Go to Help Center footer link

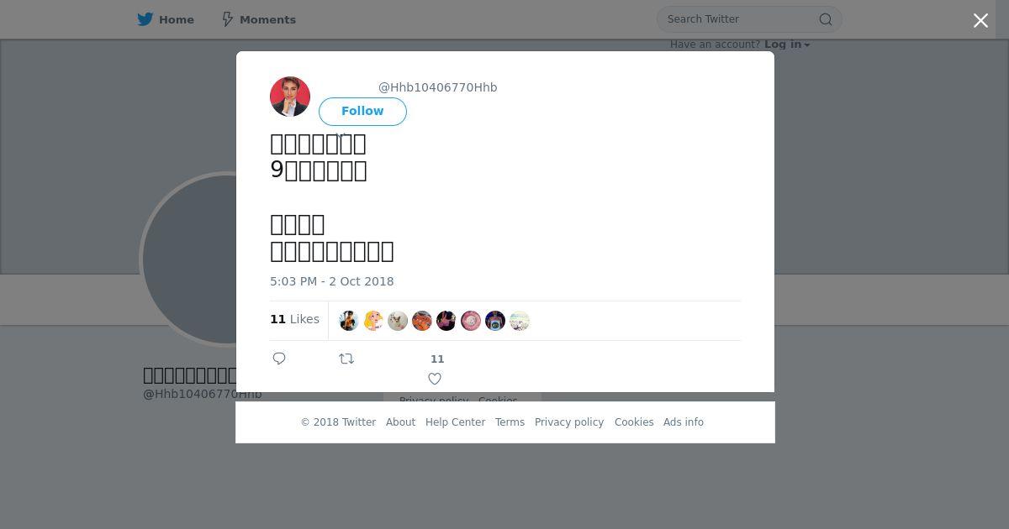(455, 422)
